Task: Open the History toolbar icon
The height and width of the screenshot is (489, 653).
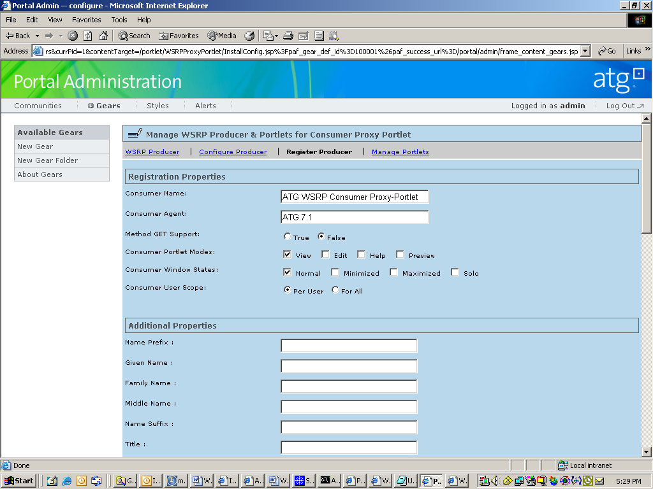Action: (x=249, y=36)
